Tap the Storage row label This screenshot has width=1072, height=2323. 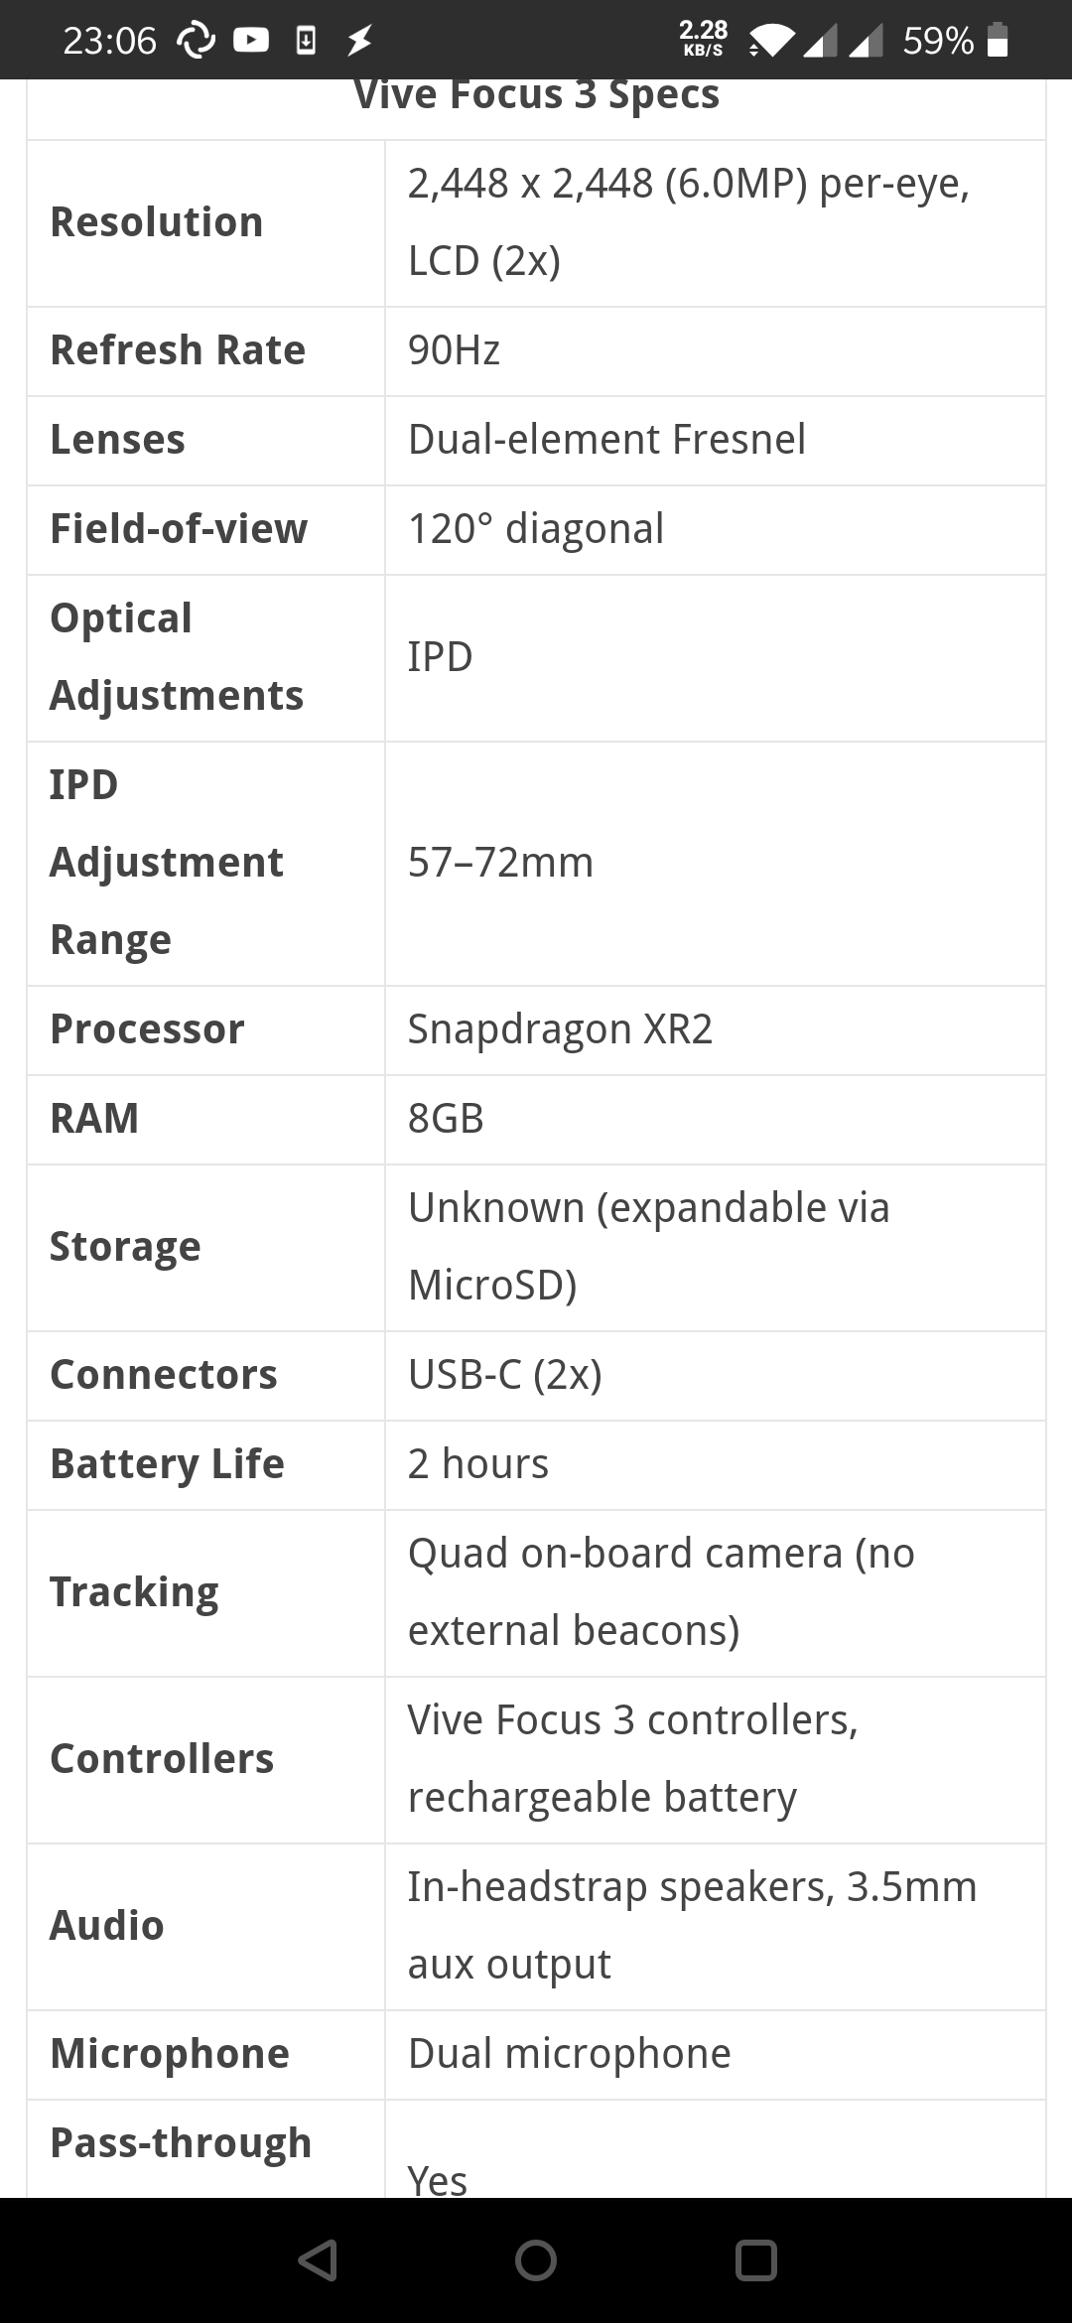(x=125, y=1247)
